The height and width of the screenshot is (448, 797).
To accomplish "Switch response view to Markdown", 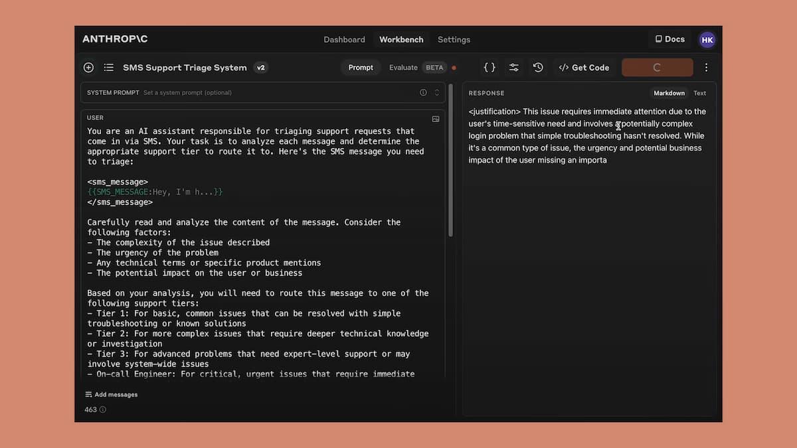I will pyautogui.click(x=668, y=94).
